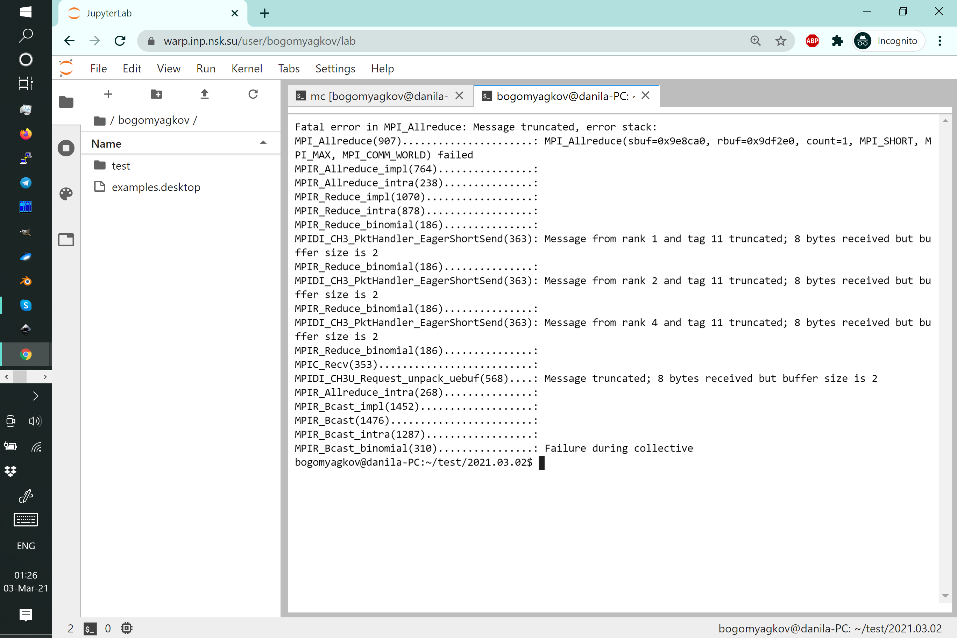Open the Commands palette sidebar icon
Image resolution: width=957 pixels, height=638 pixels.
[66, 194]
